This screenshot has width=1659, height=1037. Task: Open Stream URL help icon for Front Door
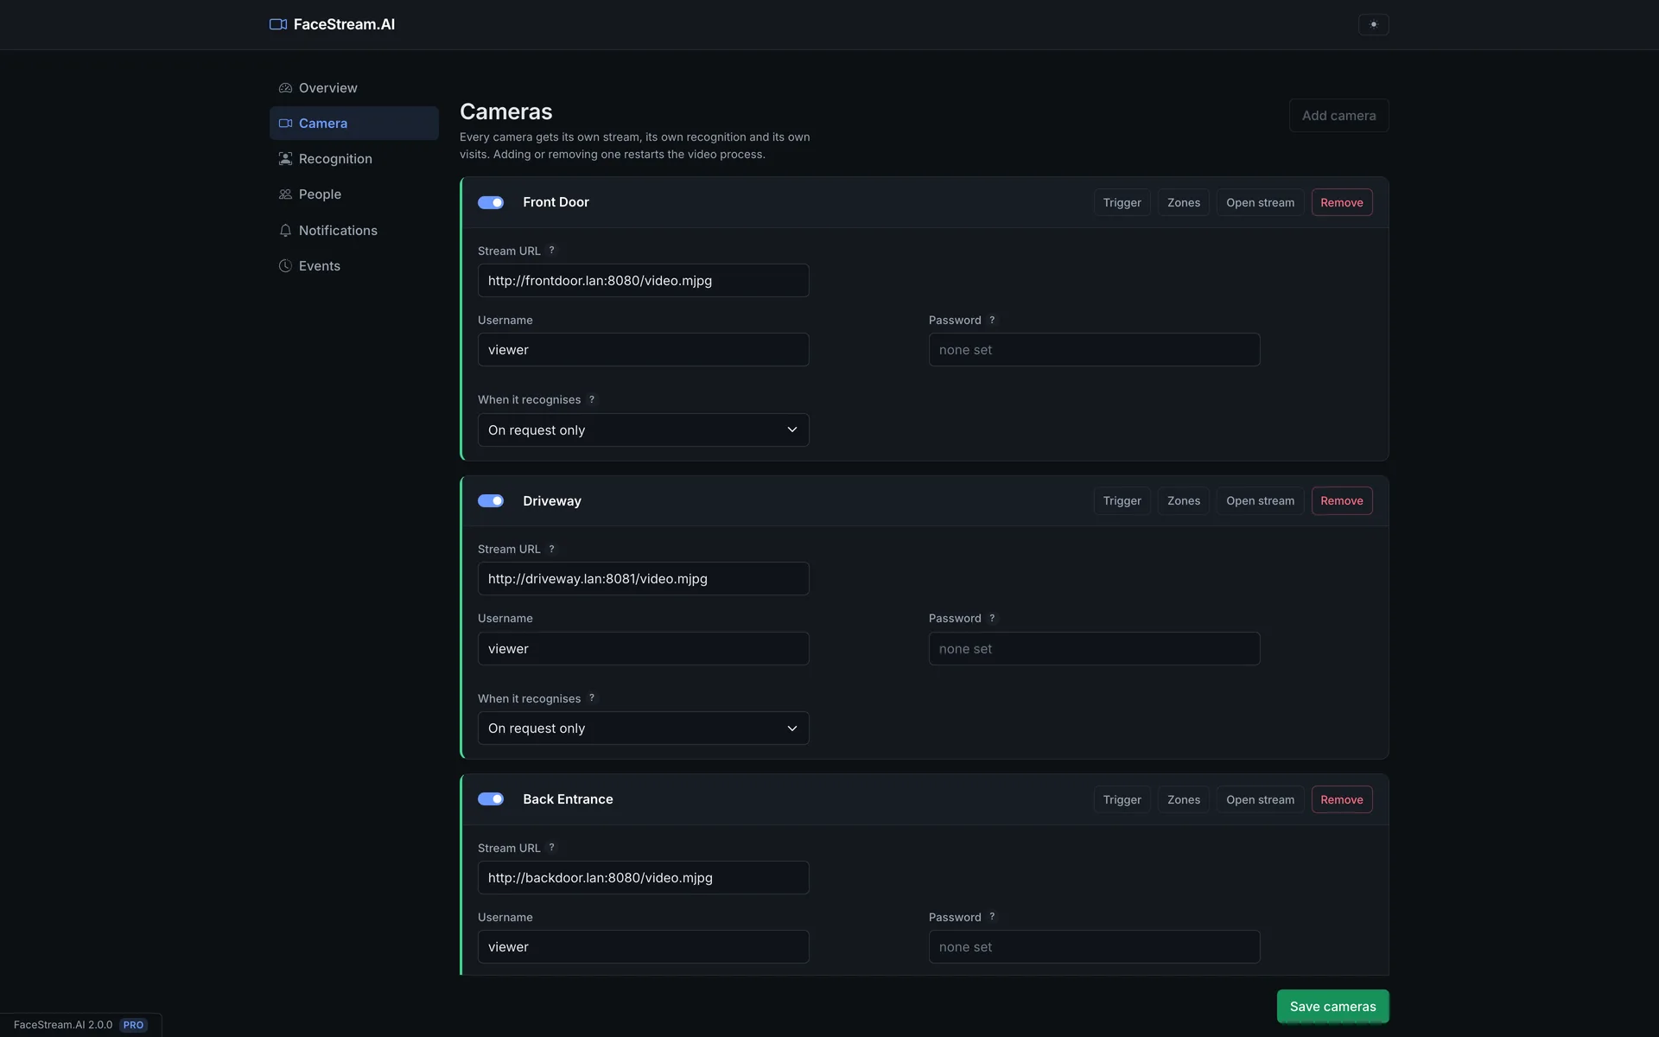click(x=551, y=251)
